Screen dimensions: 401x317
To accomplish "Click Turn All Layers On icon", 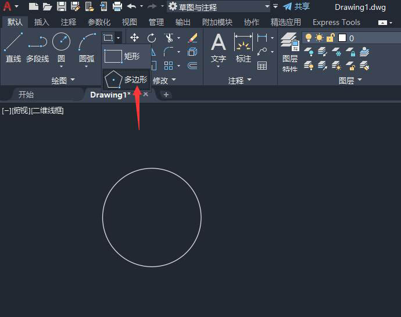I will coord(309,66).
